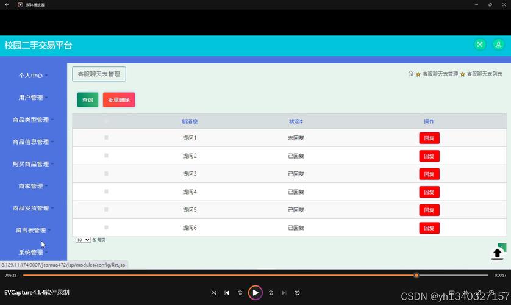Click the fullscreen icon in teal header
Screen dimensions: 511x305
[480, 45]
